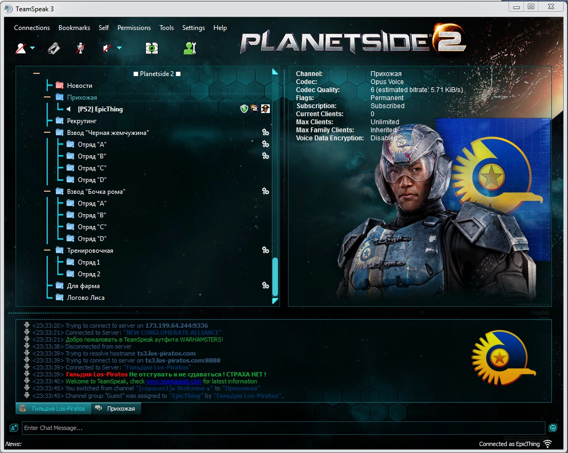
Task: Collapse the Взвод "Черная жемчужина" channel tree
Action: pyautogui.click(x=47, y=133)
